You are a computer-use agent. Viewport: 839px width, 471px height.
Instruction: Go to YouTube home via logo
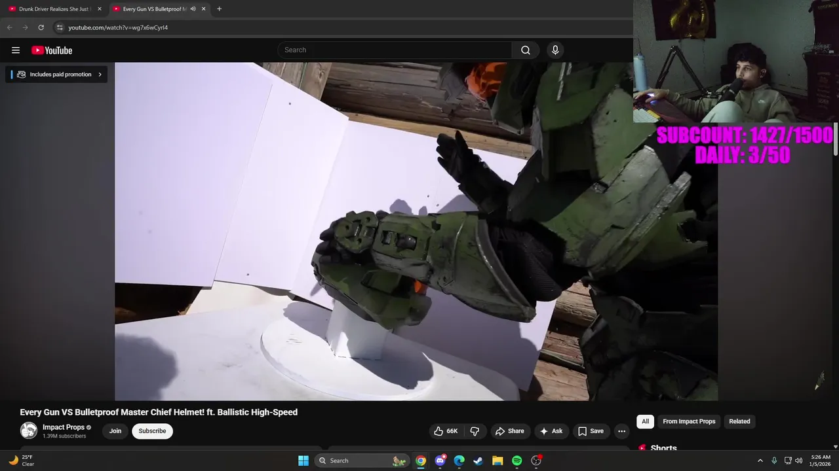coord(52,50)
